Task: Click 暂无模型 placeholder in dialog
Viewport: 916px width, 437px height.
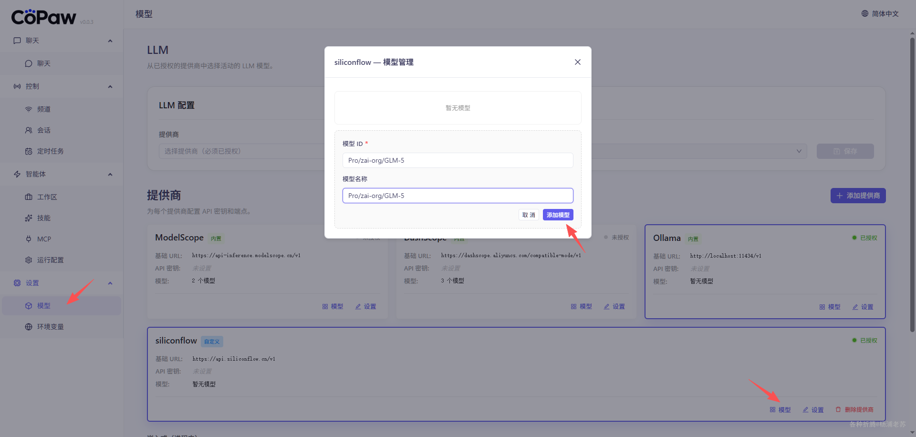Action: click(458, 108)
